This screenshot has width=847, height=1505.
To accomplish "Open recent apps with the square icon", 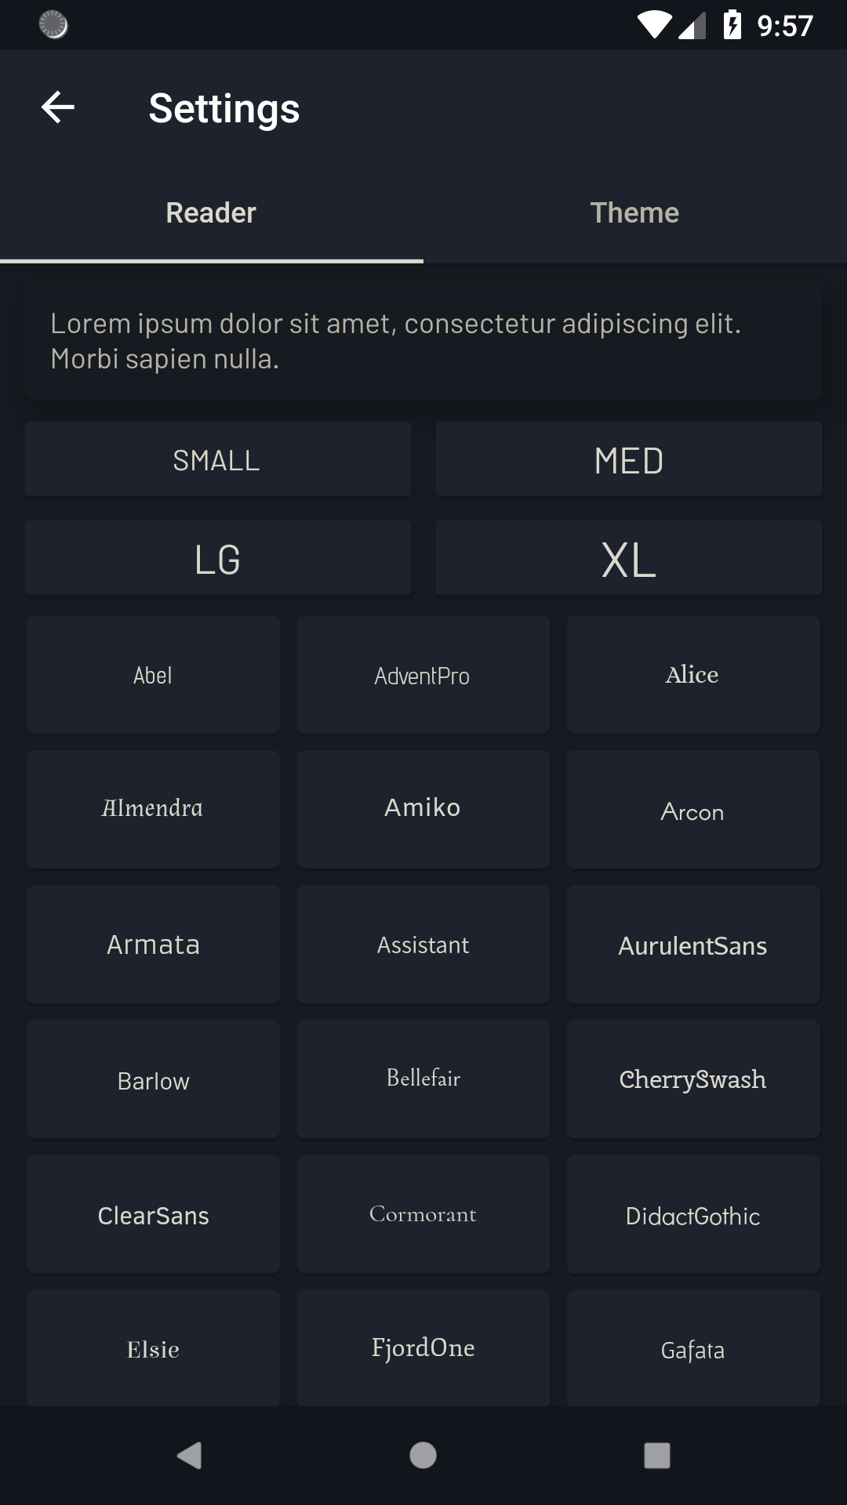I will click(x=655, y=1456).
